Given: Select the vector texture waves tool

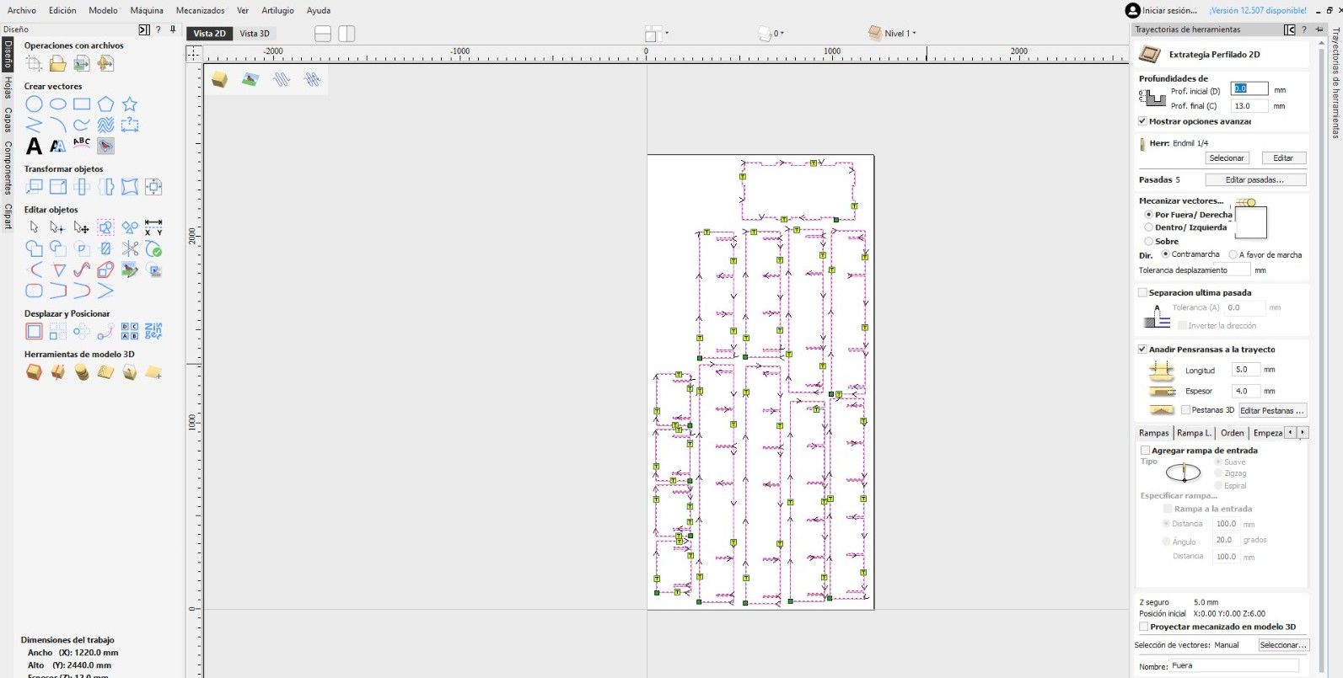Looking at the screenshot, I should [105, 125].
